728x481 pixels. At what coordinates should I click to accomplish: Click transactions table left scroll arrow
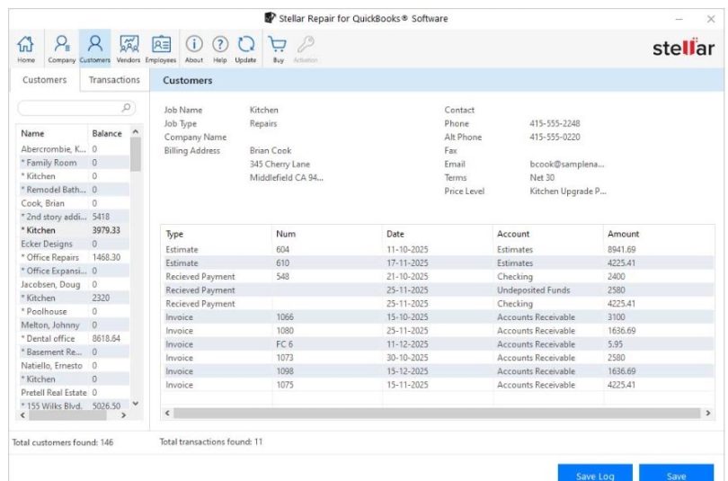click(x=167, y=413)
